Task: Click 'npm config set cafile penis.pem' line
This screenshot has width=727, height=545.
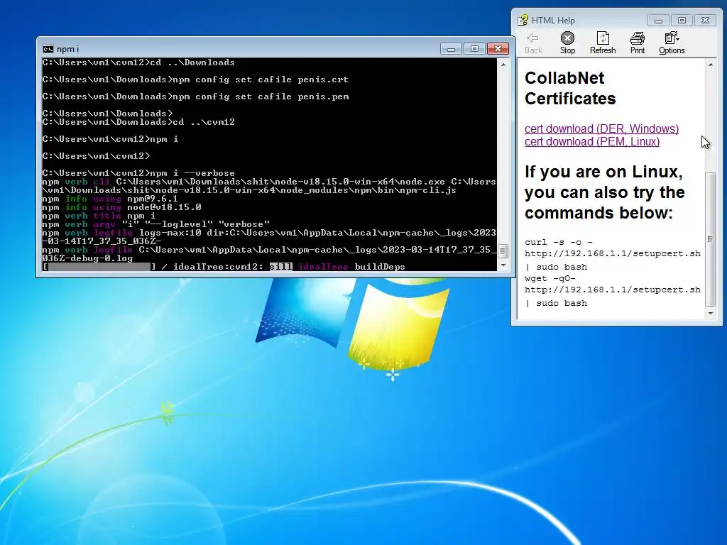Action: point(196,97)
